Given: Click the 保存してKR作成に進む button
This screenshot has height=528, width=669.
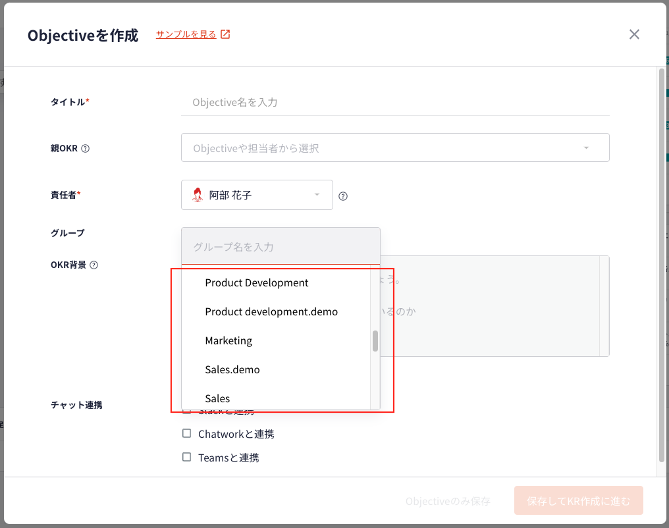Looking at the screenshot, I should coord(578,501).
